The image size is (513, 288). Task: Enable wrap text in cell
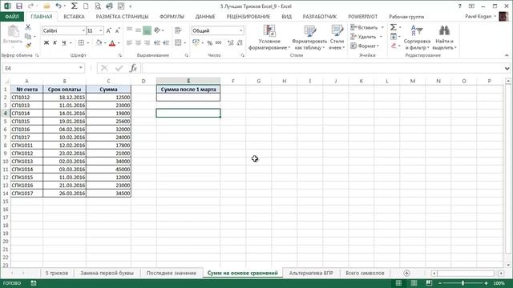tap(178, 30)
